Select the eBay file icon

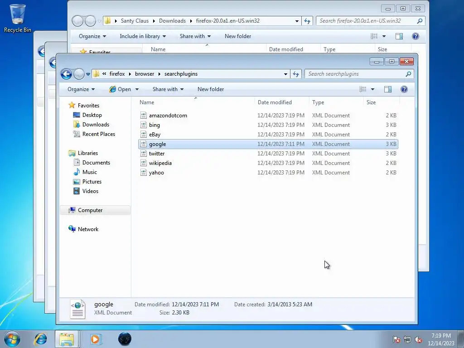[144, 134]
